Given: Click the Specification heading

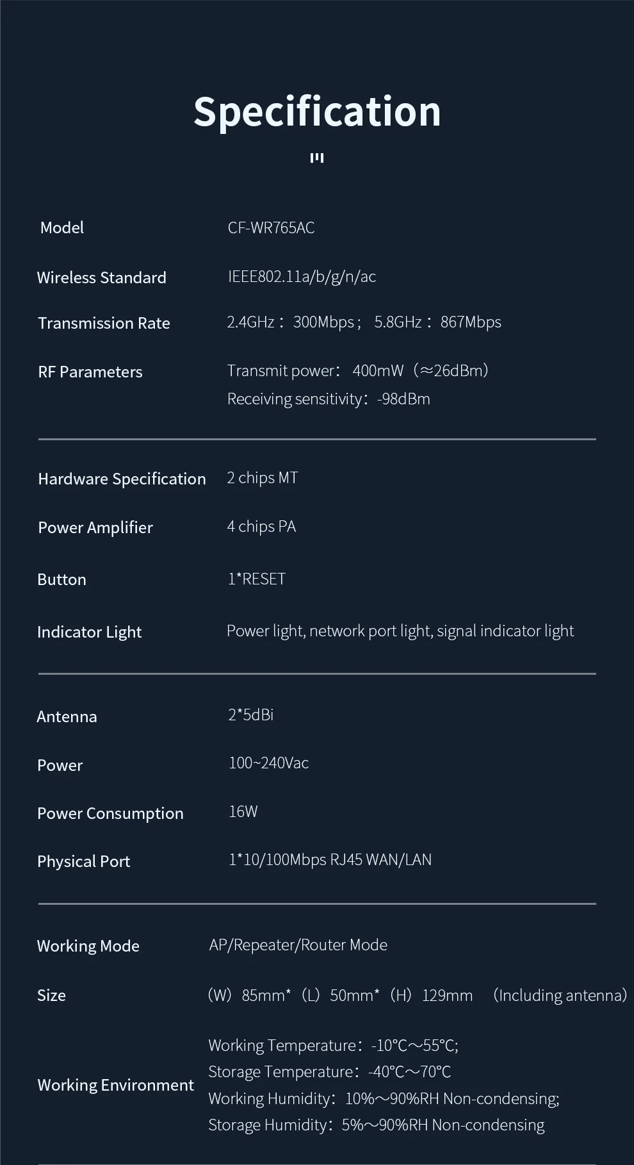Looking at the screenshot, I should pos(317,111).
